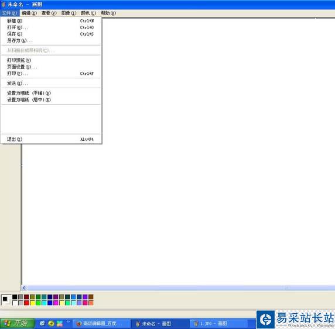Open the 颜色(C) menu in the menu bar
This screenshot has height=329, width=335.
[88, 13]
